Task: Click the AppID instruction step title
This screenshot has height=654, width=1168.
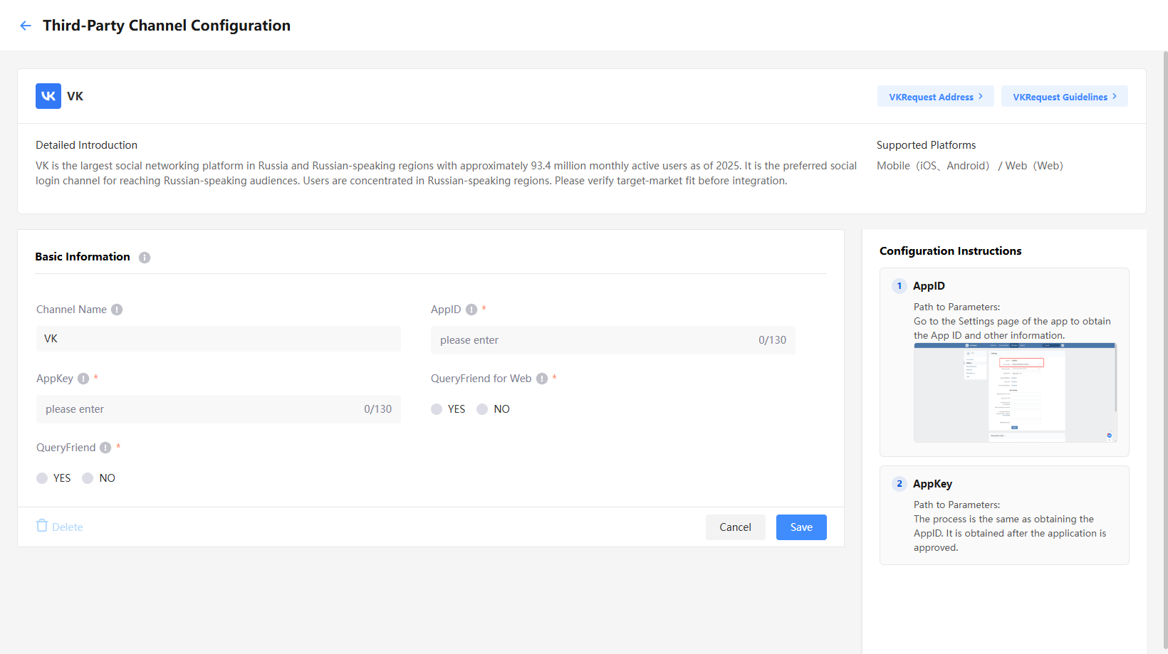Action: (x=929, y=286)
